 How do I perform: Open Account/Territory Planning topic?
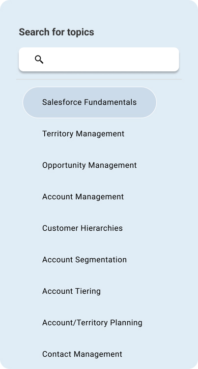92,322
